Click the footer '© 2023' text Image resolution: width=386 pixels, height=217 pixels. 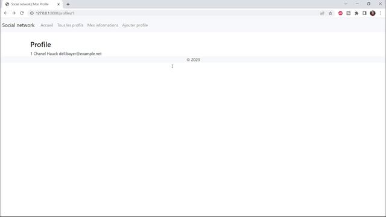point(193,60)
